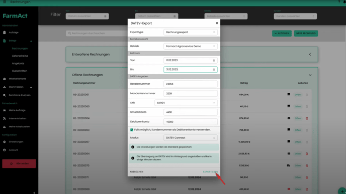Click status icon for RE-20230061
The width and height of the screenshot is (346, 194).
tap(289, 94)
